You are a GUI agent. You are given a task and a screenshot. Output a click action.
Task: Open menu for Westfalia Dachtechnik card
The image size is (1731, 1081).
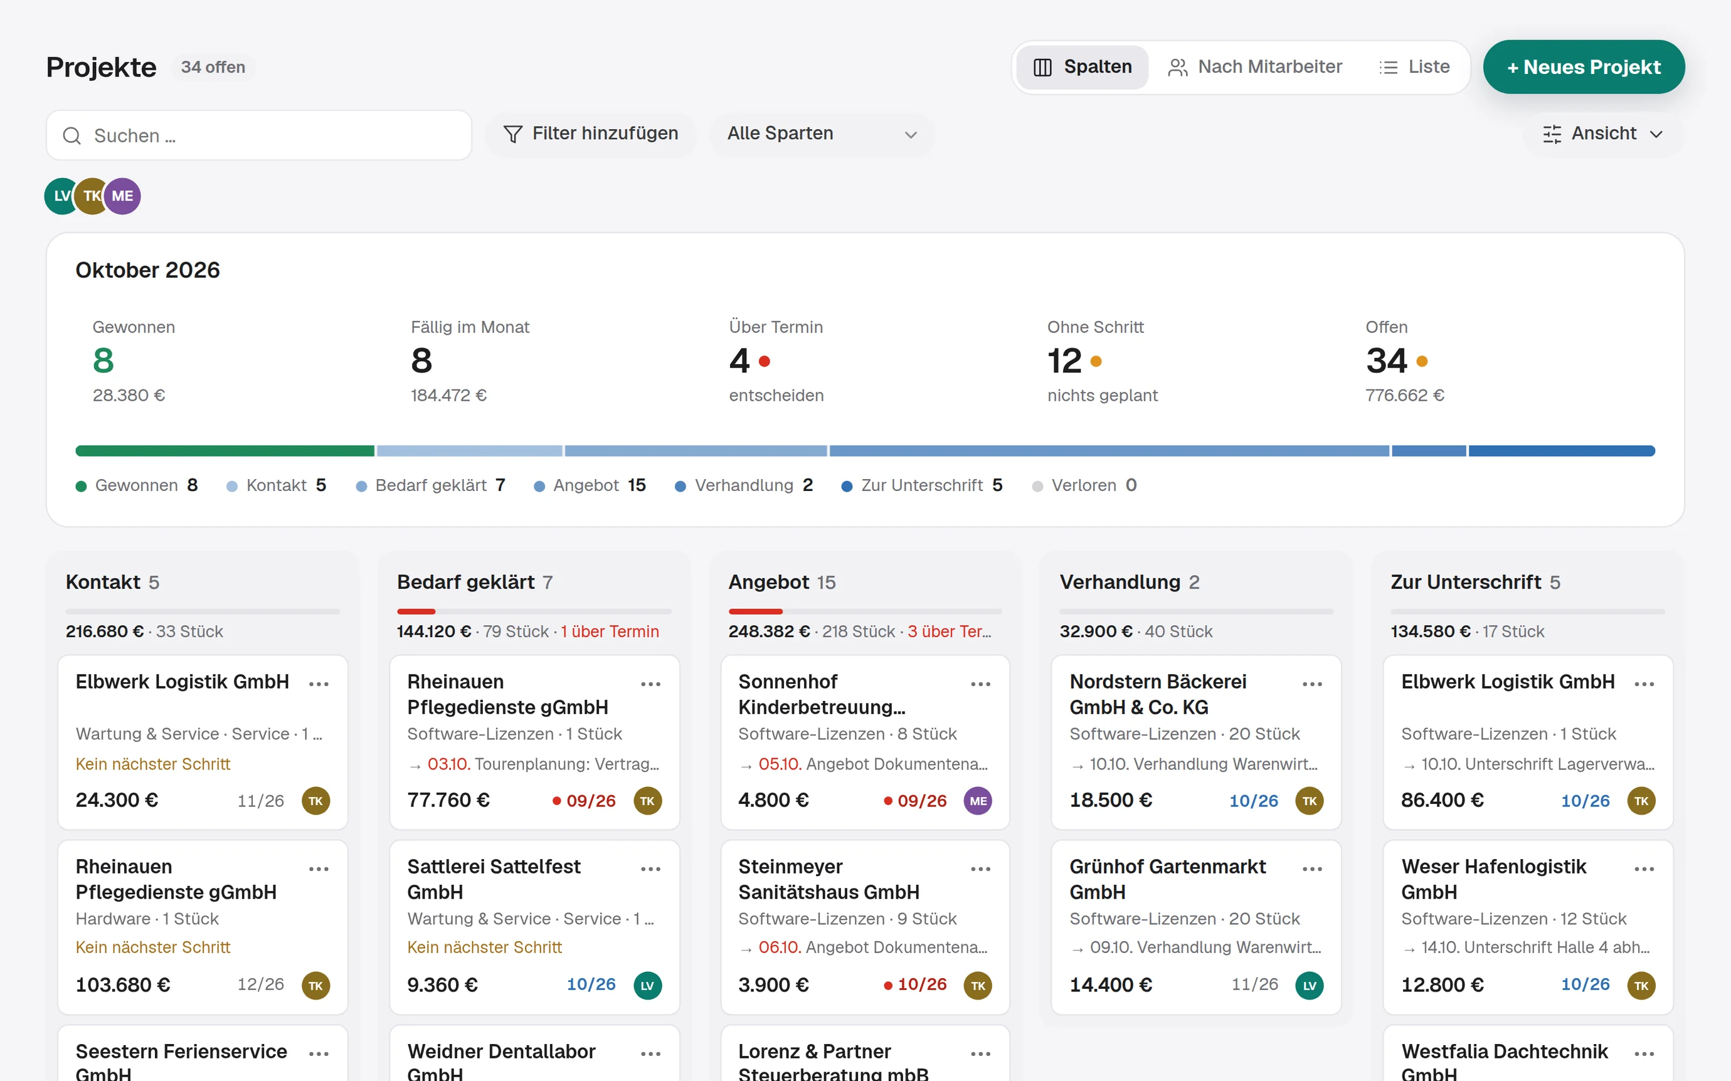(1644, 1054)
